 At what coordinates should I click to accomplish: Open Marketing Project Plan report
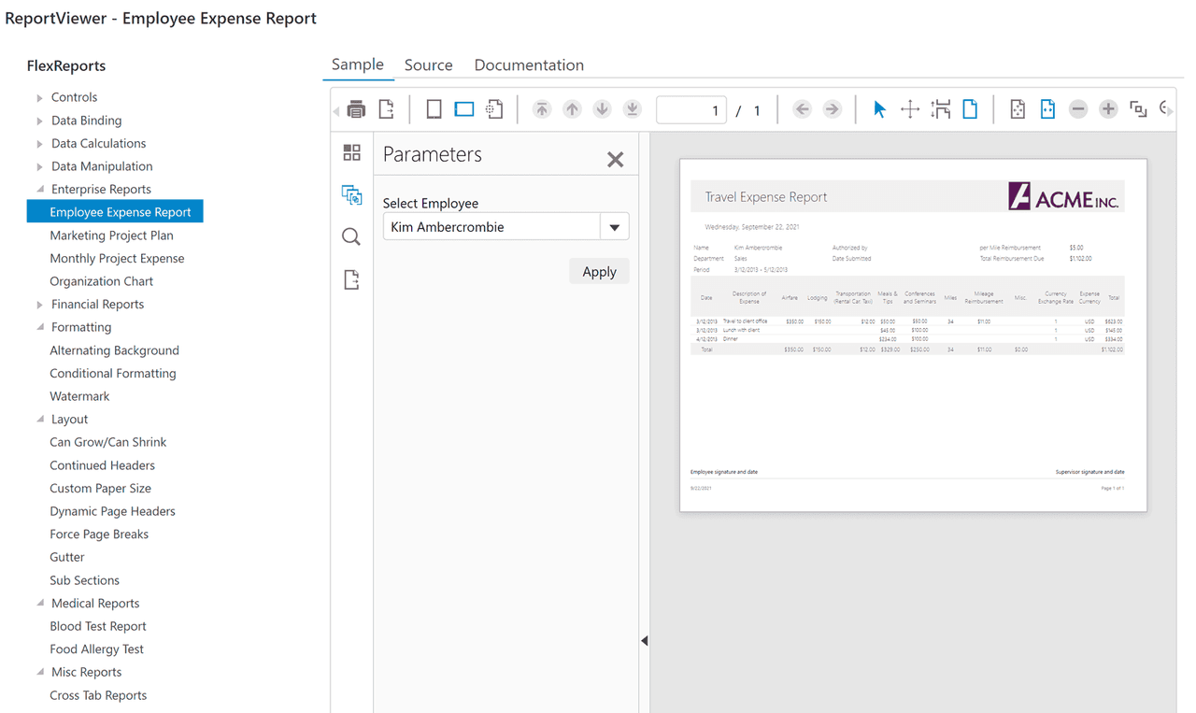pos(111,235)
